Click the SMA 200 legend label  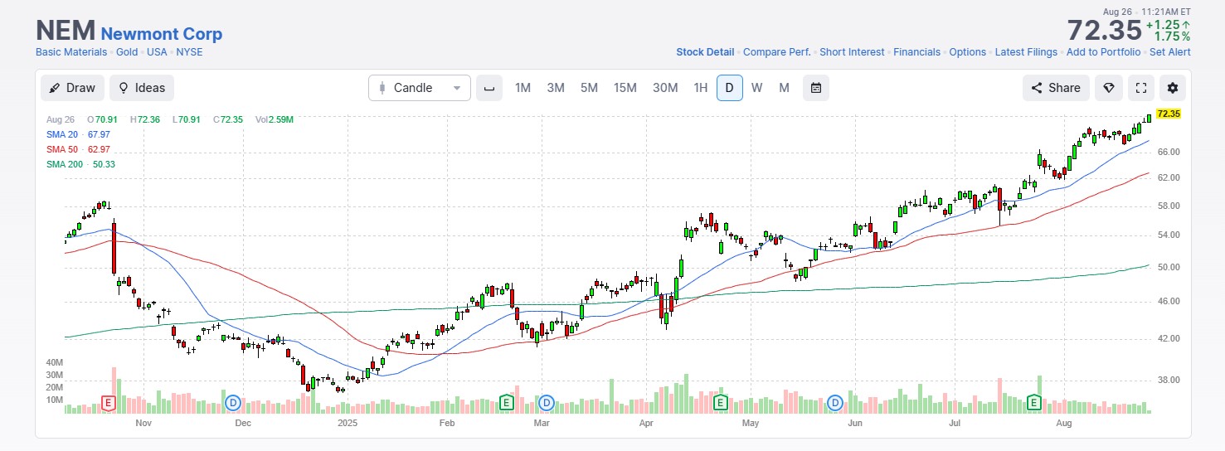pyautogui.click(x=80, y=164)
